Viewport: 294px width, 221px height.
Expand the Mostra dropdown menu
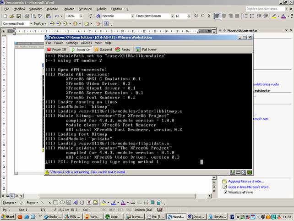[x=40, y=24]
